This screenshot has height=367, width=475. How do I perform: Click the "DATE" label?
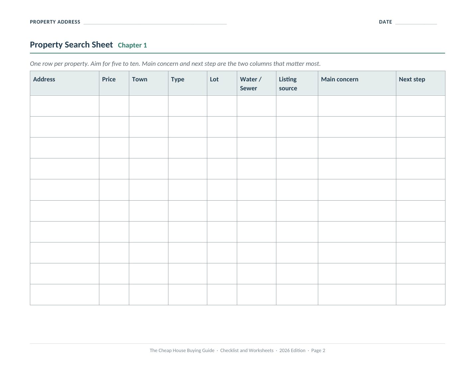[x=385, y=22]
